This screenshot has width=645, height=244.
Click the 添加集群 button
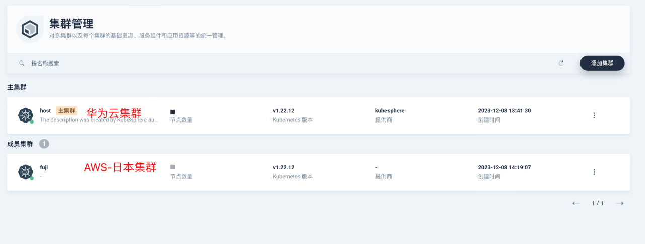(x=602, y=63)
